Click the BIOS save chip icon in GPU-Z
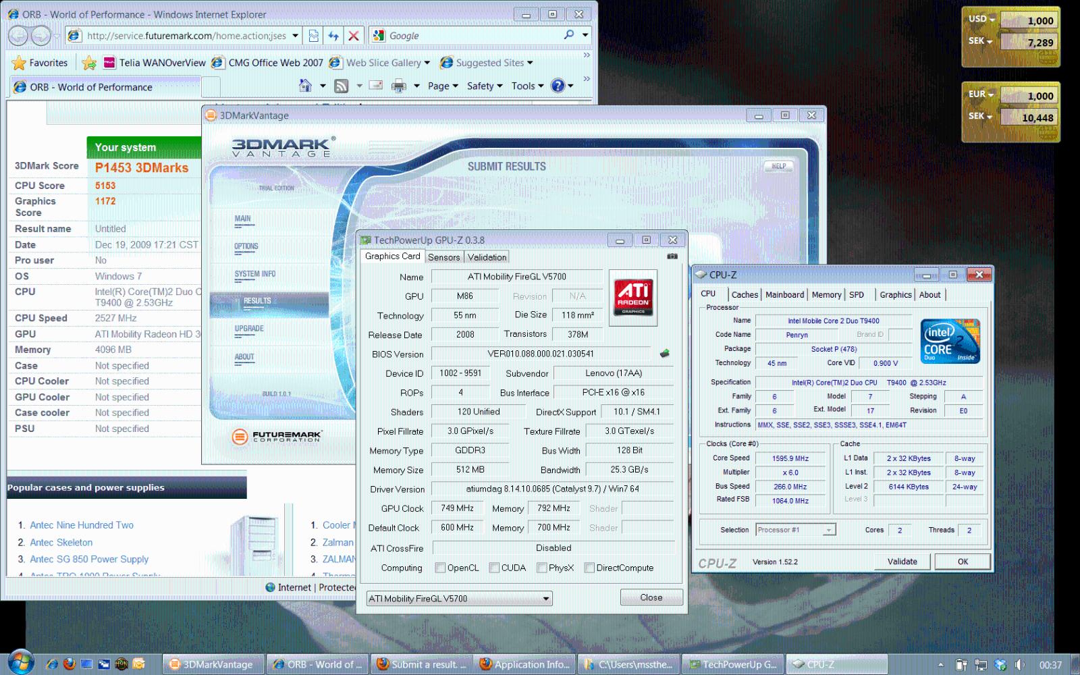1080x675 pixels. coord(665,353)
